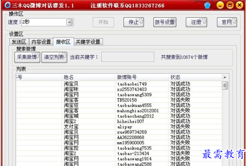The image size is (248, 166).
Task: Click 清空列表 to clear the list
Action: 54,57
